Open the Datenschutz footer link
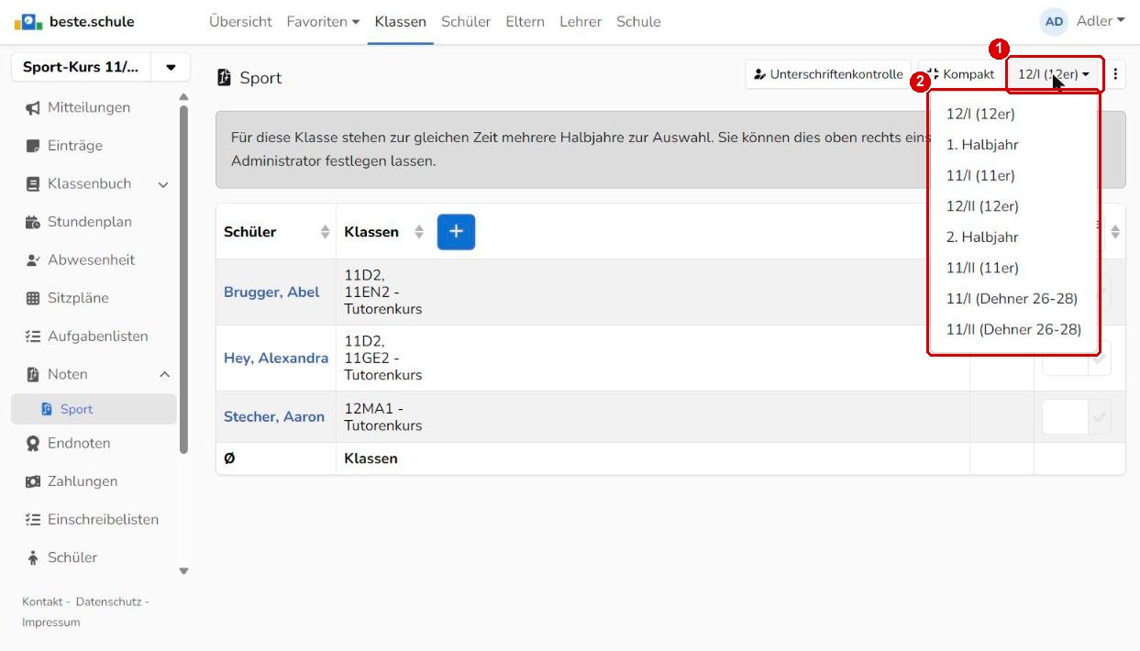 click(108, 601)
